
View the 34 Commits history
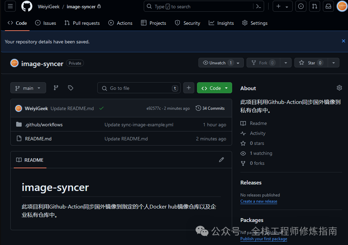(210, 108)
